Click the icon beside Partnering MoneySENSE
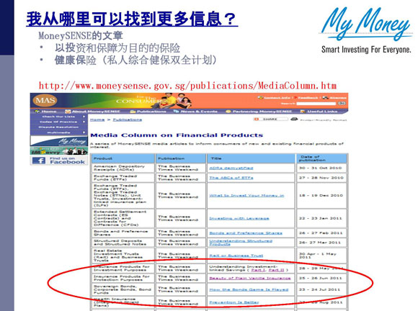The height and width of the screenshot is (311, 418). (228, 112)
